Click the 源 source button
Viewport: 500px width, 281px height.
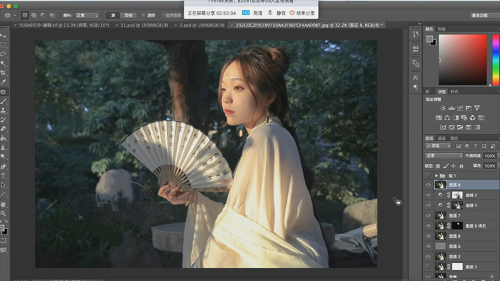pyautogui.click(x=113, y=15)
